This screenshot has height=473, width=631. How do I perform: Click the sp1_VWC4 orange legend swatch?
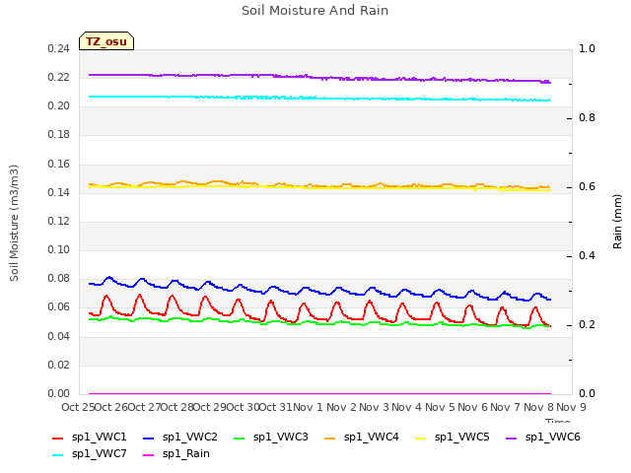click(330, 439)
